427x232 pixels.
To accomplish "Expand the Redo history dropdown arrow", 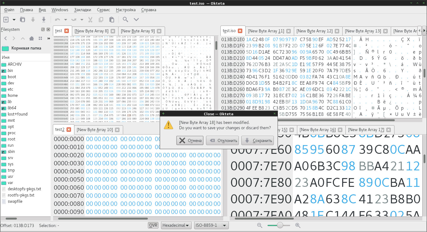I will tap(82, 20).
